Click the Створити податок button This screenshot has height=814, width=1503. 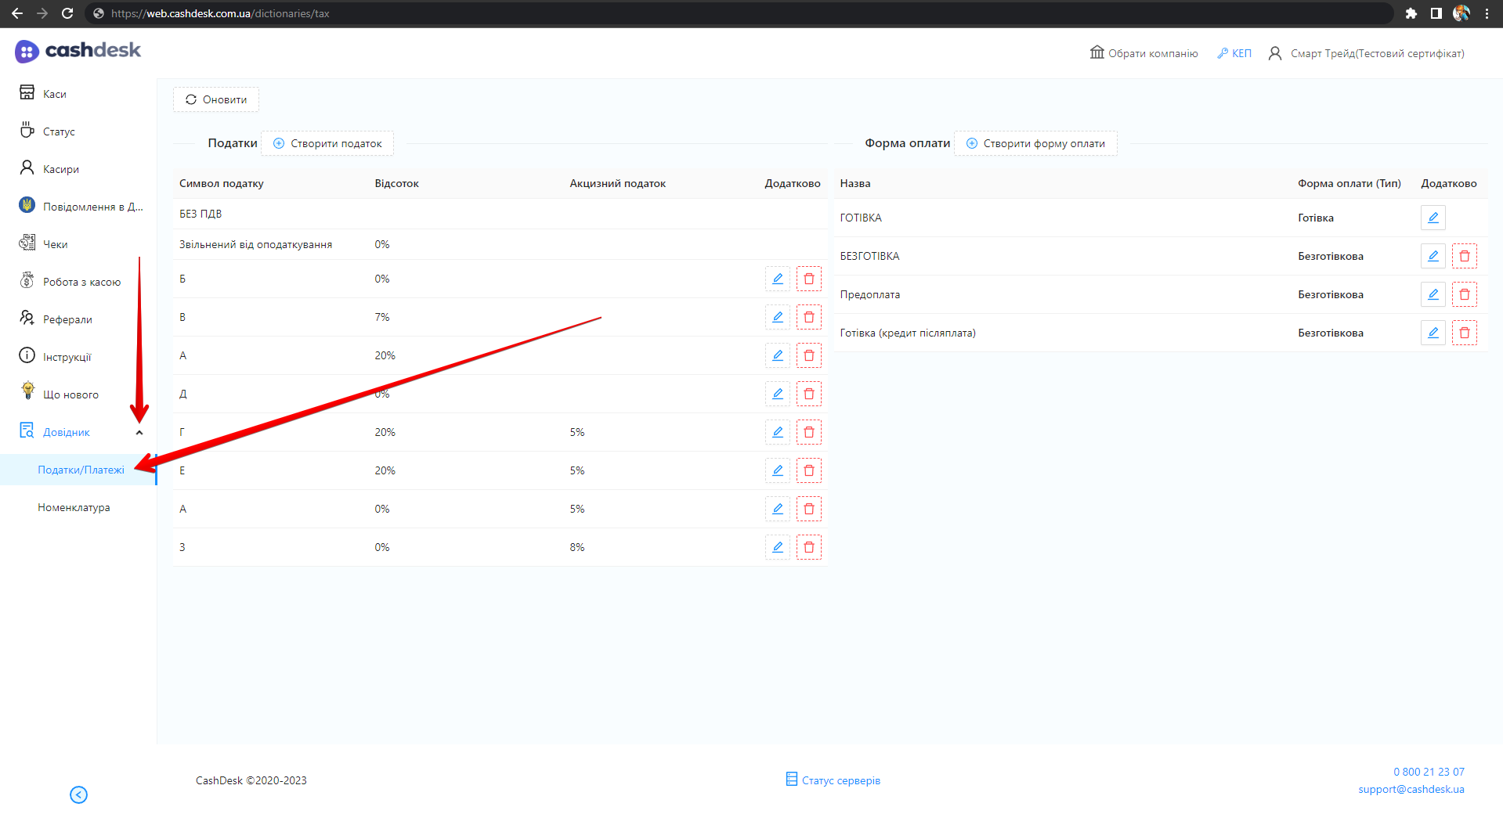coord(327,143)
